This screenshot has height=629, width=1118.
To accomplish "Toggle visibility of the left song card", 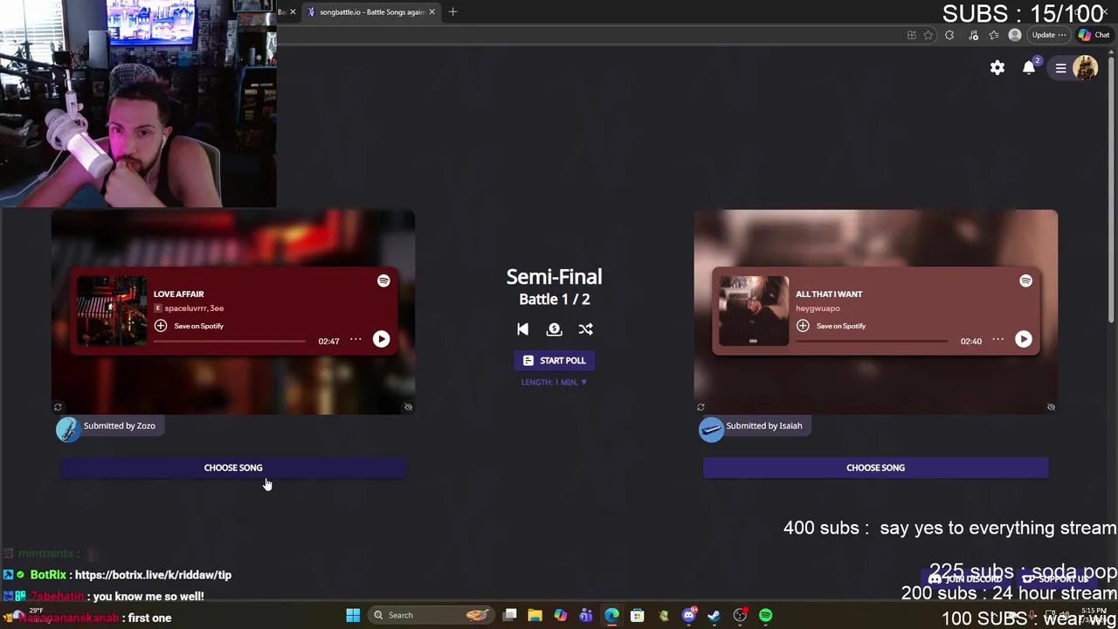I will tap(408, 407).
